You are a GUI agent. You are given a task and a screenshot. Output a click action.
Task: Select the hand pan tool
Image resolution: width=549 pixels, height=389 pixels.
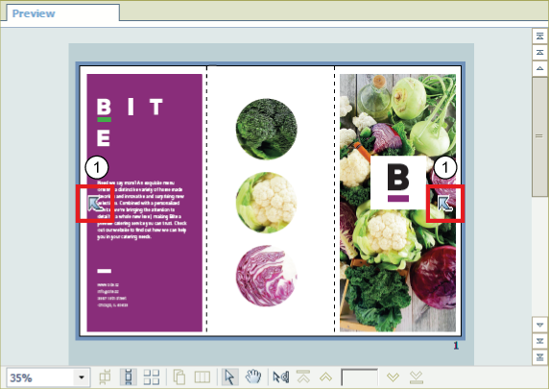pos(252,377)
